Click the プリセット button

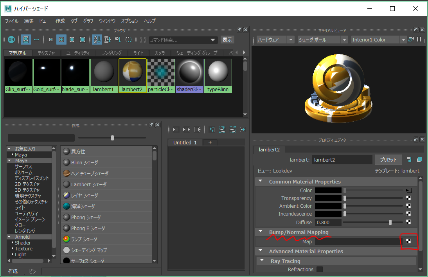pyautogui.click(x=388, y=160)
